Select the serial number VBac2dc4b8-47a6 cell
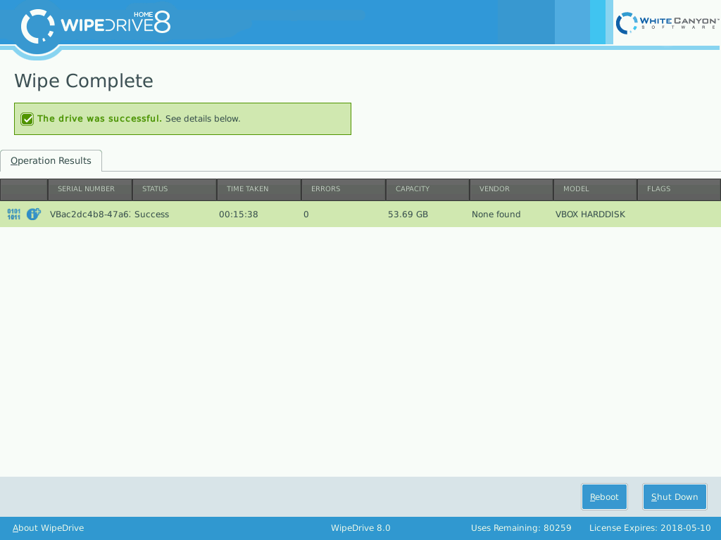 90,214
